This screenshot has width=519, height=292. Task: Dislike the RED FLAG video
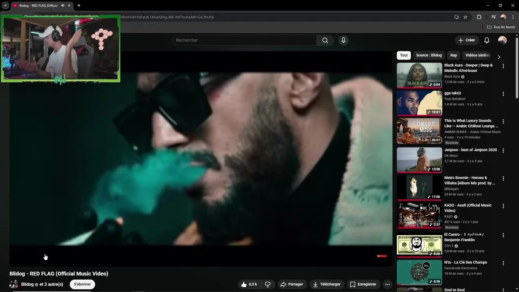(268, 284)
